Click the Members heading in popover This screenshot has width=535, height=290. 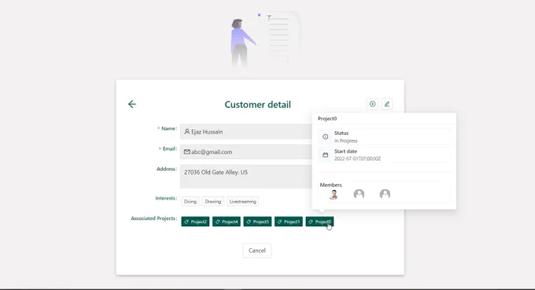330,184
